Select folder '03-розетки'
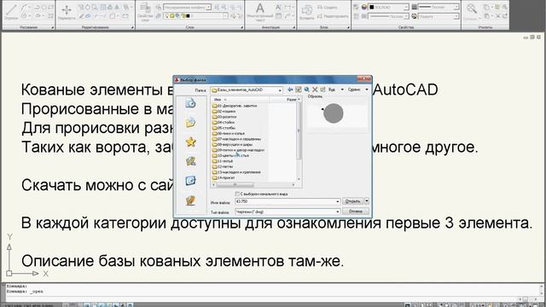The height and width of the screenshot is (307, 546). (224, 117)
